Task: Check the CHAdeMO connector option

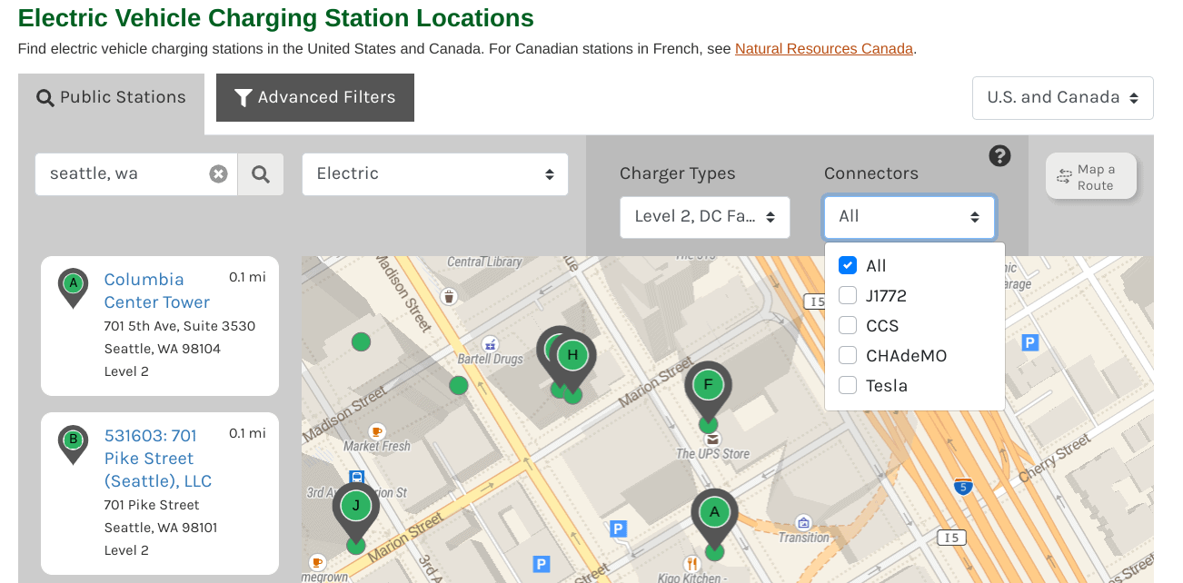Action: click(848, 355)
